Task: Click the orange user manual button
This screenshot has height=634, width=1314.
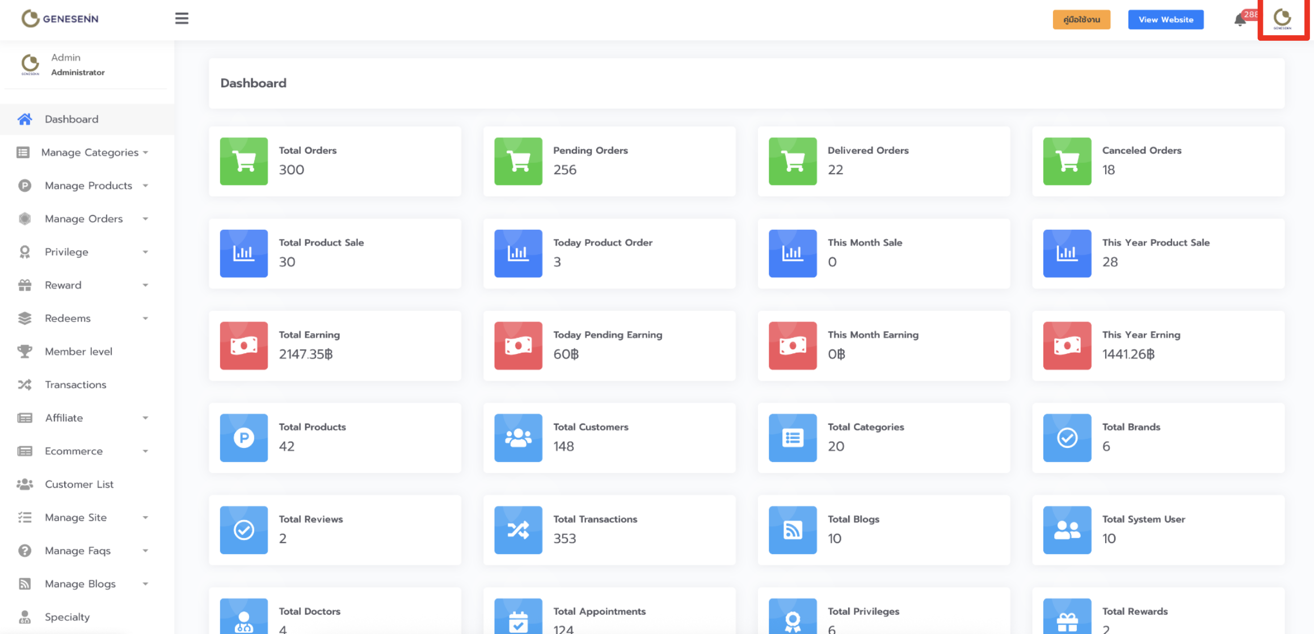Action: click(x=1081, y=19)
